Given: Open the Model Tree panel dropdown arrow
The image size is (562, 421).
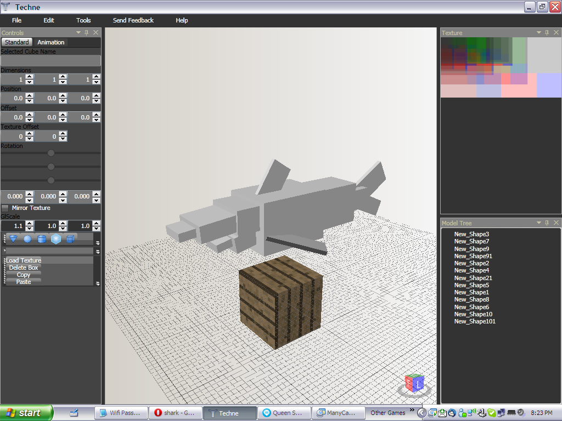Looking at the screenshot, I should click(538, 223).
